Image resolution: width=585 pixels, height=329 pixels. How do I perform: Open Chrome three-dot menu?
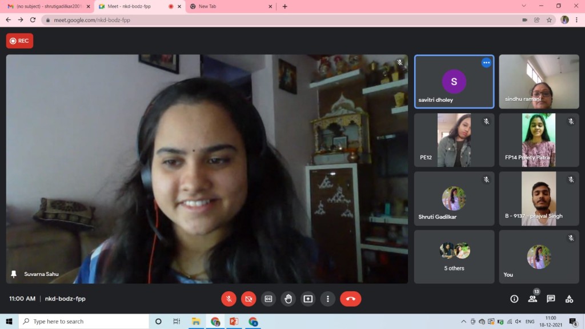(577, 20)
